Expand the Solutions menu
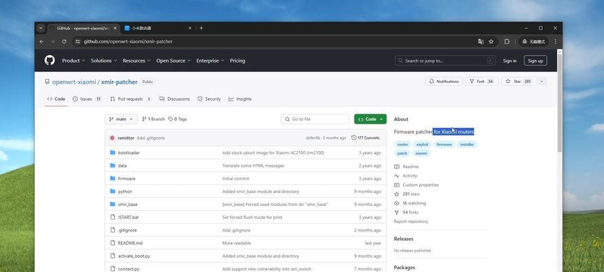 click(104, 61)
